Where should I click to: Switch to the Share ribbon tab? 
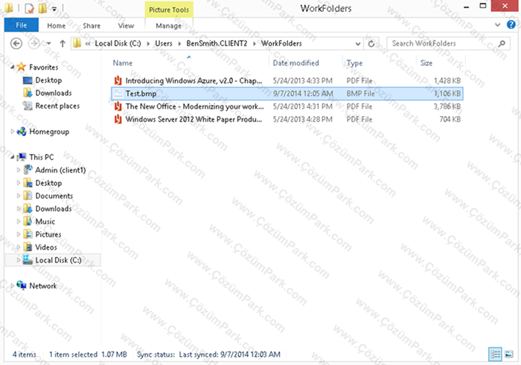point(92,25)
